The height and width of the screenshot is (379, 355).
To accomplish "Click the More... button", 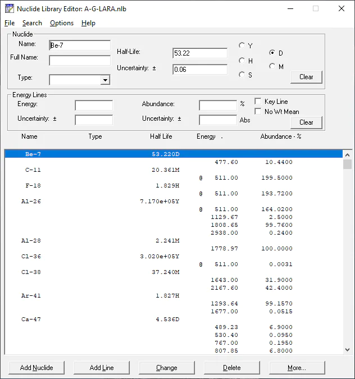I will point(297,368).
